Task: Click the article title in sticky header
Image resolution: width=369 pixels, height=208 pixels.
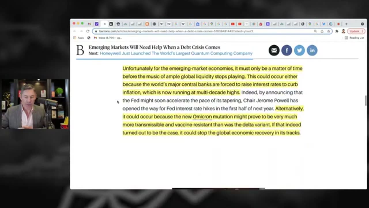Action: click(x=154, y=47)
